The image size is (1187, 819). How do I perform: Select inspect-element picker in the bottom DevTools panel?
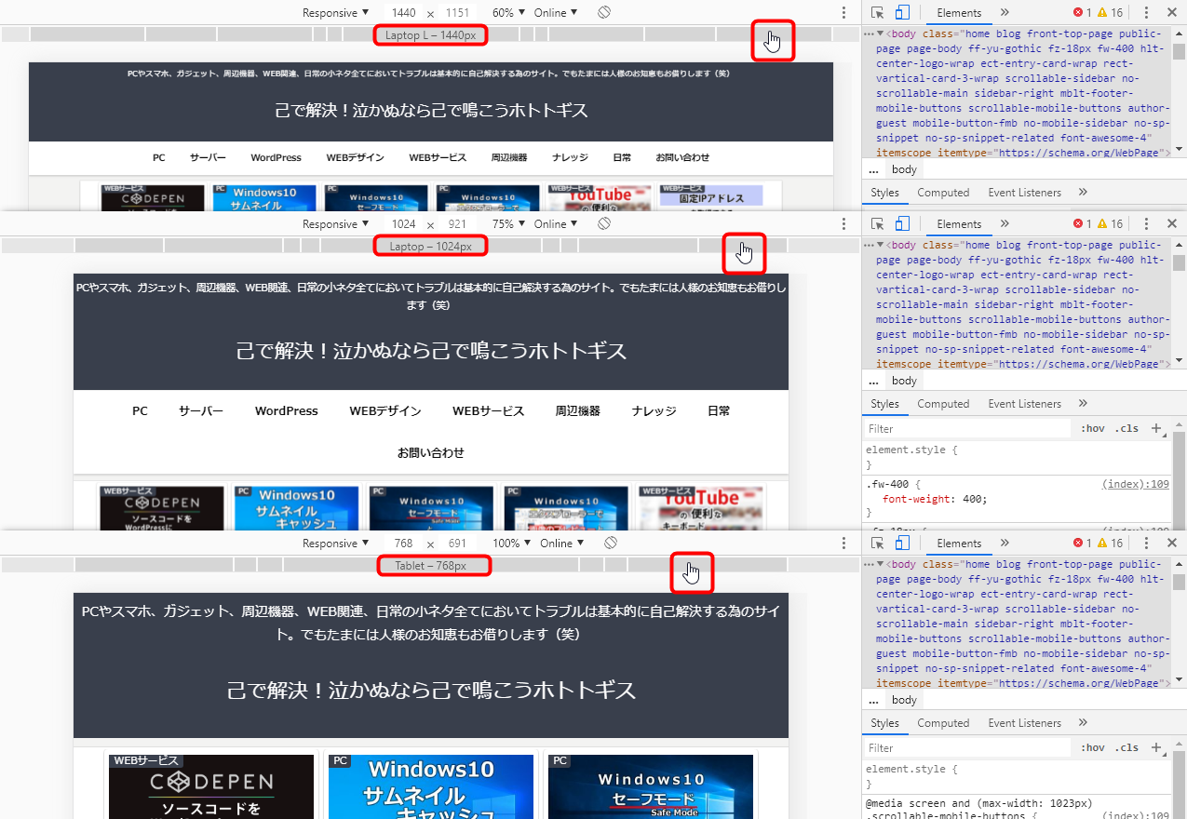[x=878, y=544]
